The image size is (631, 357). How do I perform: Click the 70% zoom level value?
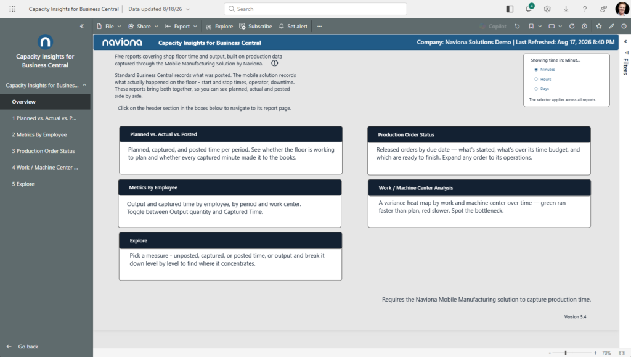606,353
